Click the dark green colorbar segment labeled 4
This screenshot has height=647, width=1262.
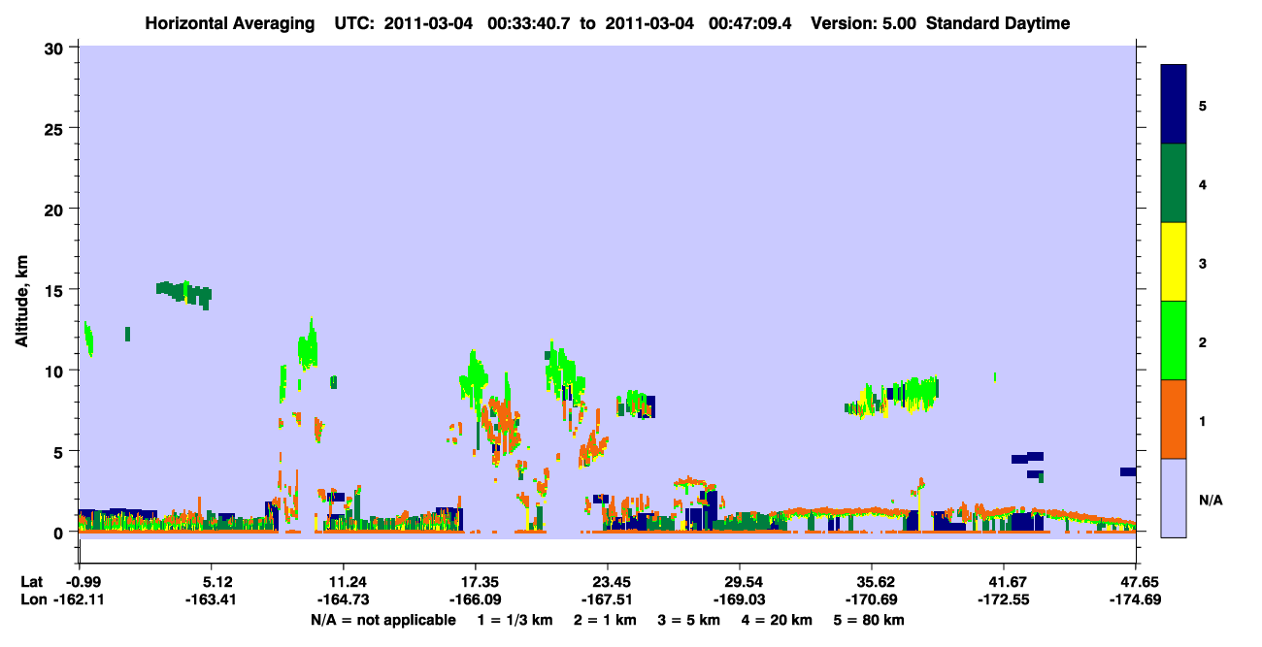point(1174,183)
